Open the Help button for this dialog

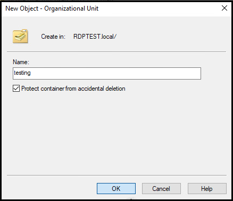coord(207,189)
